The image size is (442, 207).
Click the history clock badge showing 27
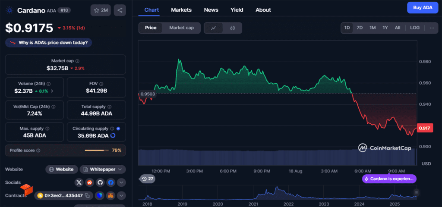tap(148, 179)
